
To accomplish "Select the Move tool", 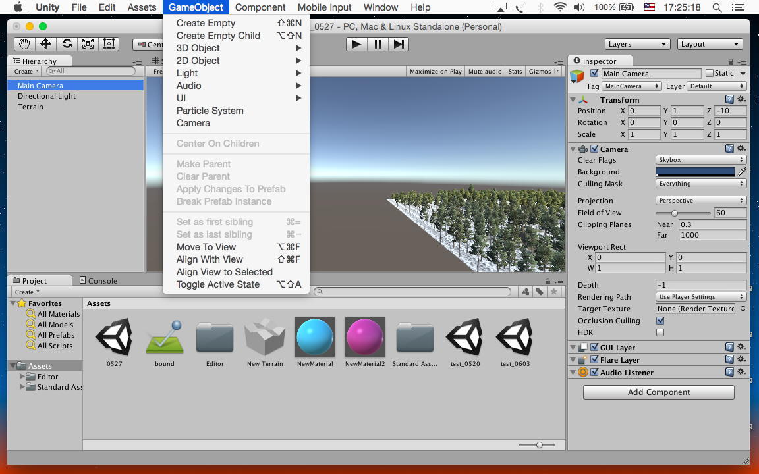I will click(x=45, y=44).
